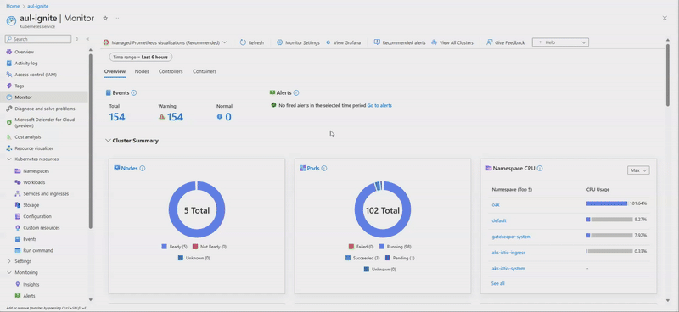
Task: Favorite this resource with the star icon
Action: [x=105, y=18]
